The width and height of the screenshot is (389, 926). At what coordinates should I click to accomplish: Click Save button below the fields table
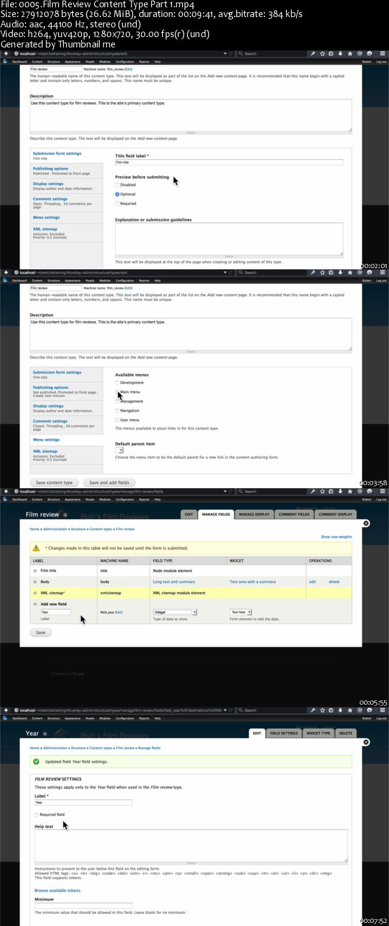(41, 632)
